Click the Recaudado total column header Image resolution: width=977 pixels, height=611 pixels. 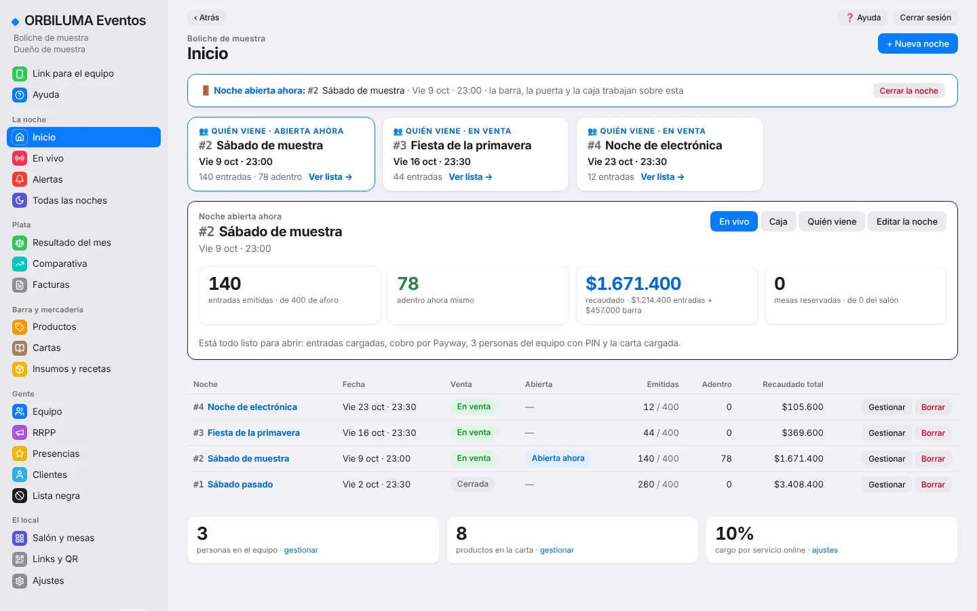[793, 384]
